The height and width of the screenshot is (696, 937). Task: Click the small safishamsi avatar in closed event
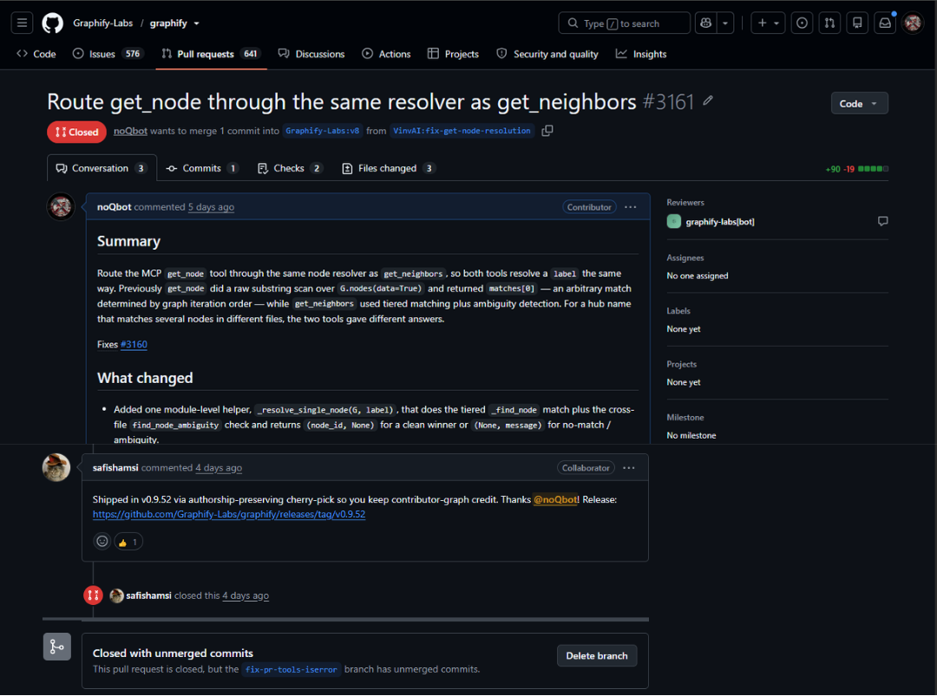coord(117,595)
